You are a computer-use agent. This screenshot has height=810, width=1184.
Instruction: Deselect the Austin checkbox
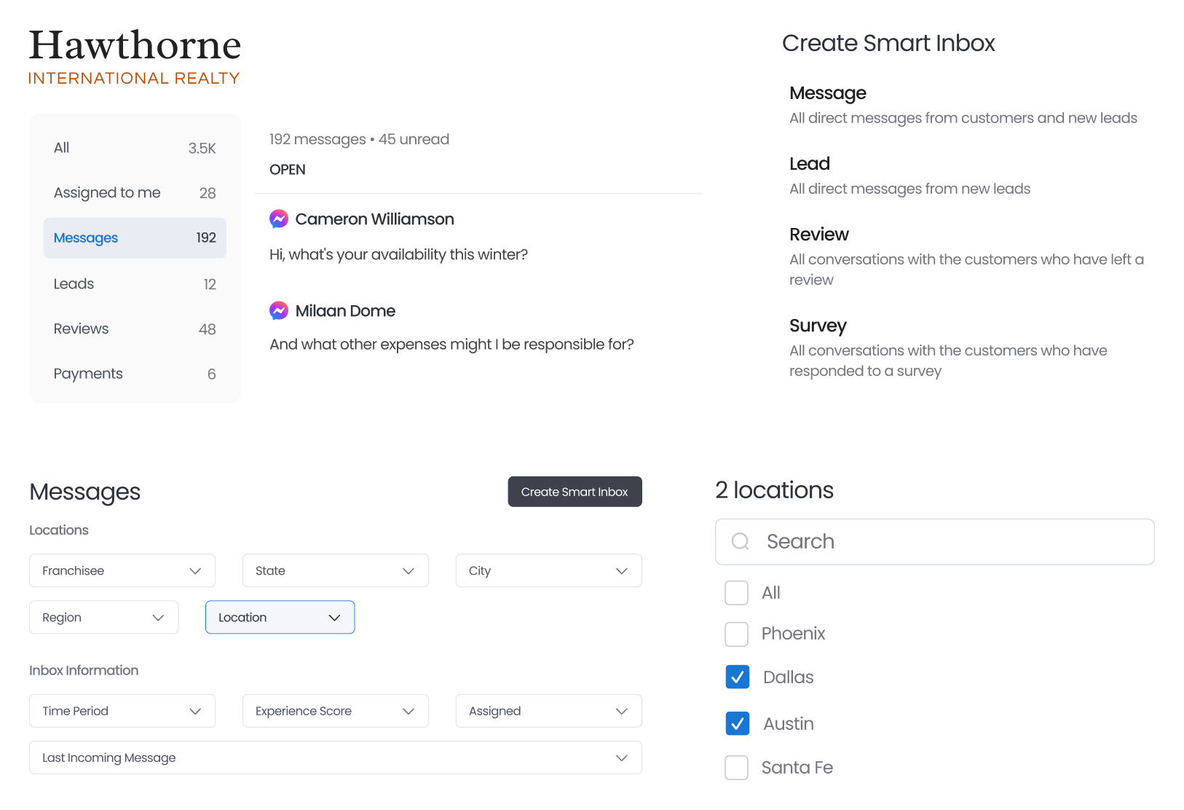tap(738, 723)
